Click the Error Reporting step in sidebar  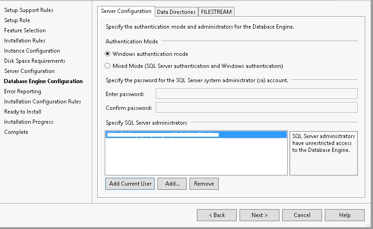(23, 91)
